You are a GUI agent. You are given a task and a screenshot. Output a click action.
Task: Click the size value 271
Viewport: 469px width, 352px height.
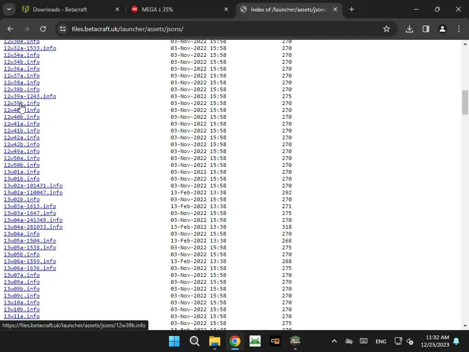coord(287,207)
